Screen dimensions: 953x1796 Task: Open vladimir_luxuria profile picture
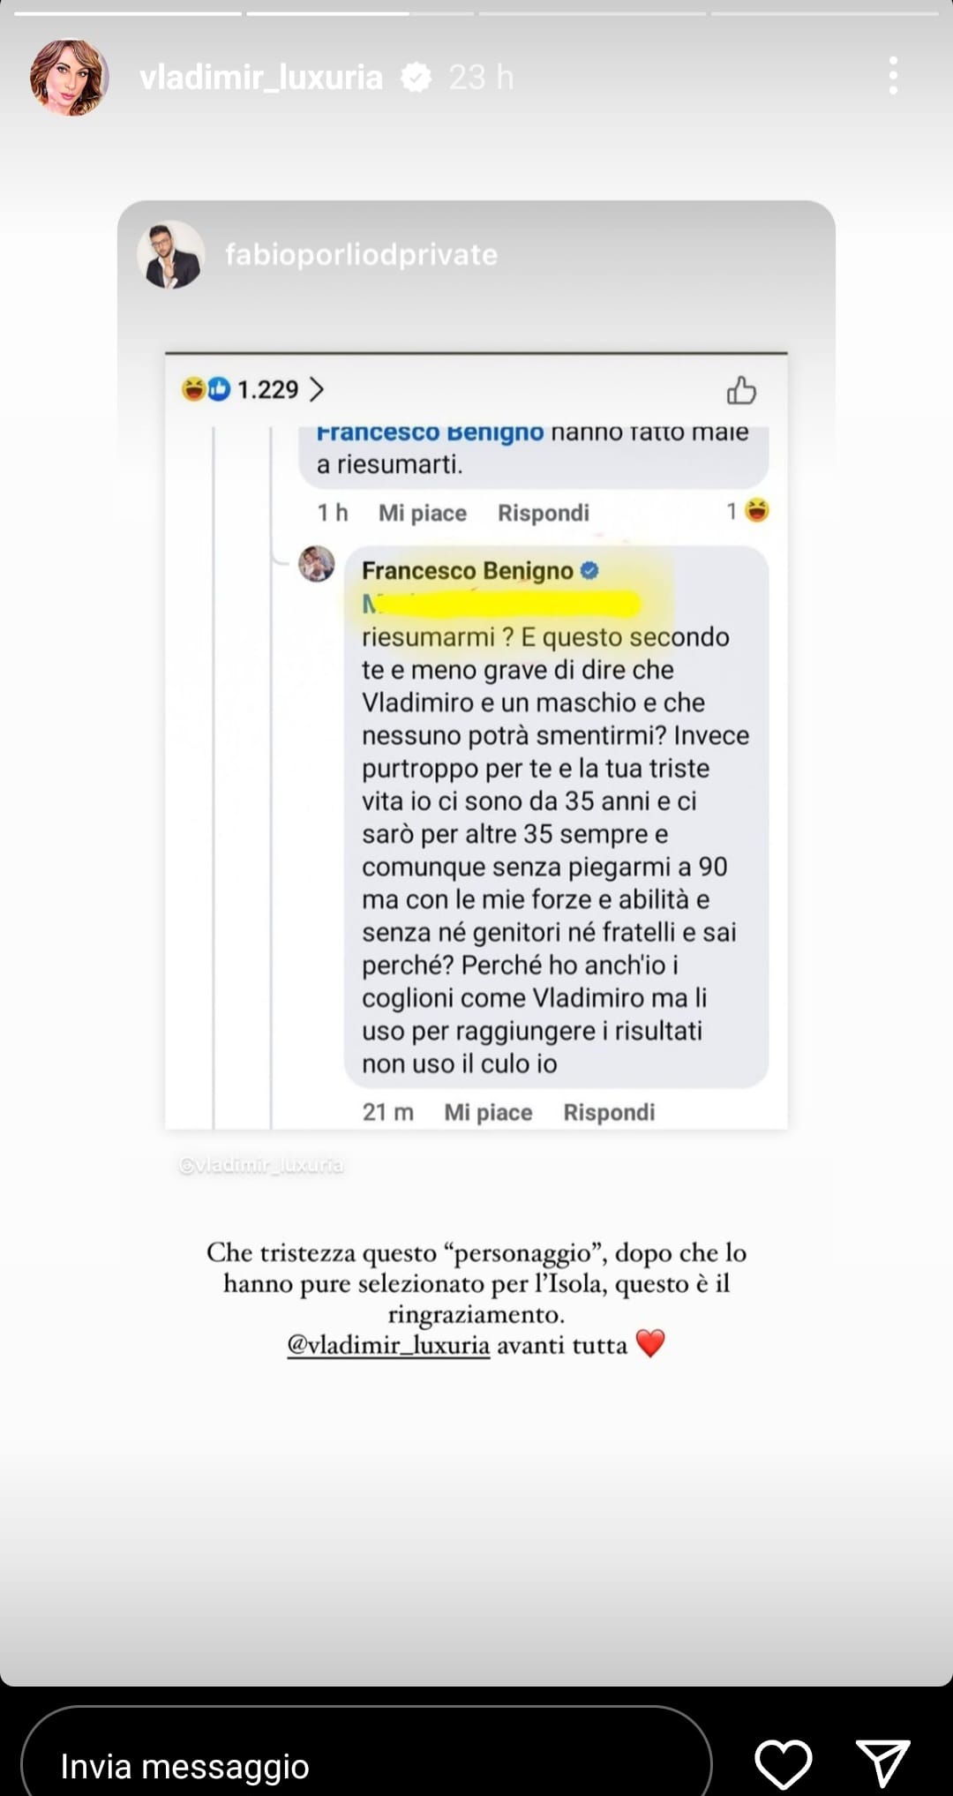70,78
